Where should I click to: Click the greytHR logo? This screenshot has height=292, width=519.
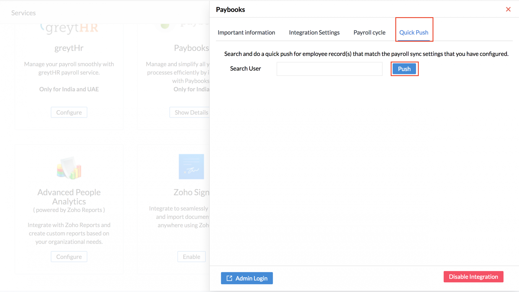69,28
